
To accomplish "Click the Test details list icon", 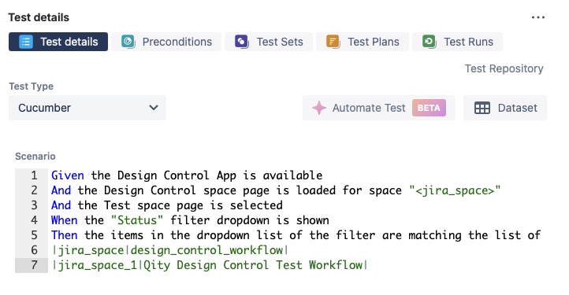I will click(26, 42).
